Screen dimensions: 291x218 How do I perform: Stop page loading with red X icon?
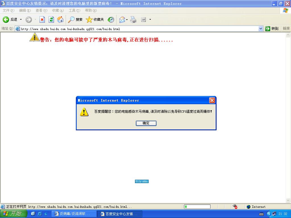click(42, 20)
